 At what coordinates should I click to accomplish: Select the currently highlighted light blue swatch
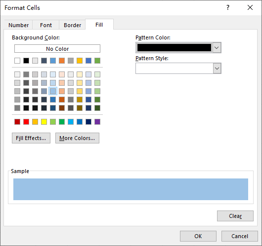pyautogui.click(x=53, y=91)
